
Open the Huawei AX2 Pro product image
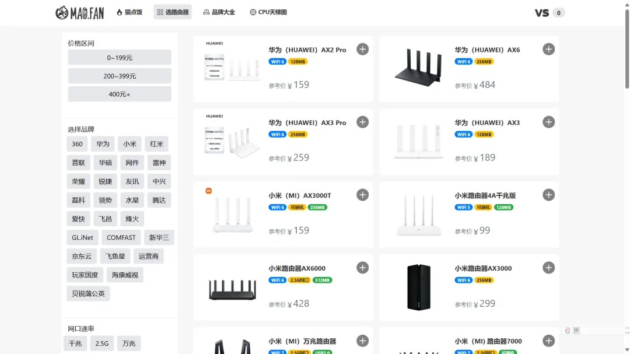(233, 61)
